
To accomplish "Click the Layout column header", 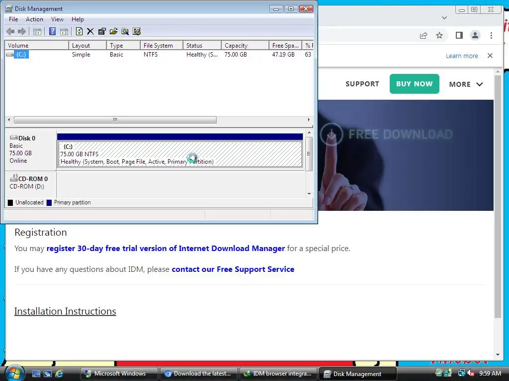I will click(87, 45).
